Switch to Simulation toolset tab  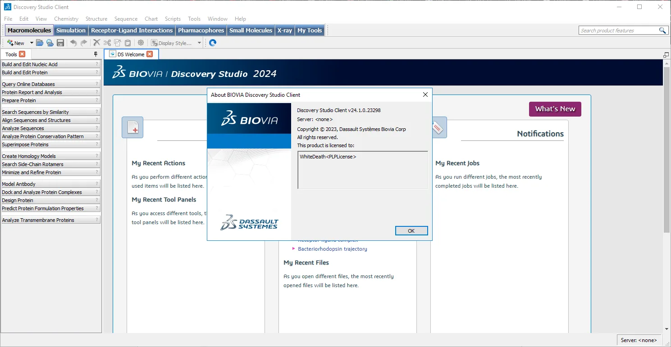(71, 30)
